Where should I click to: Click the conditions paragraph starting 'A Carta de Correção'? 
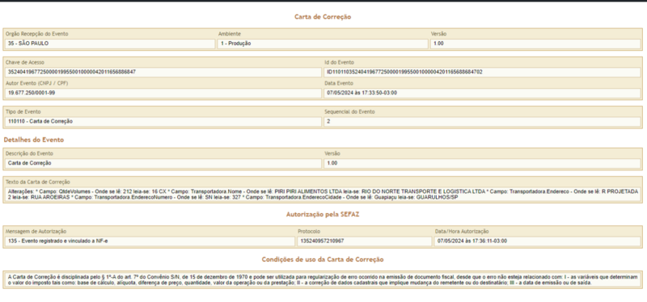tap(323, 280)
